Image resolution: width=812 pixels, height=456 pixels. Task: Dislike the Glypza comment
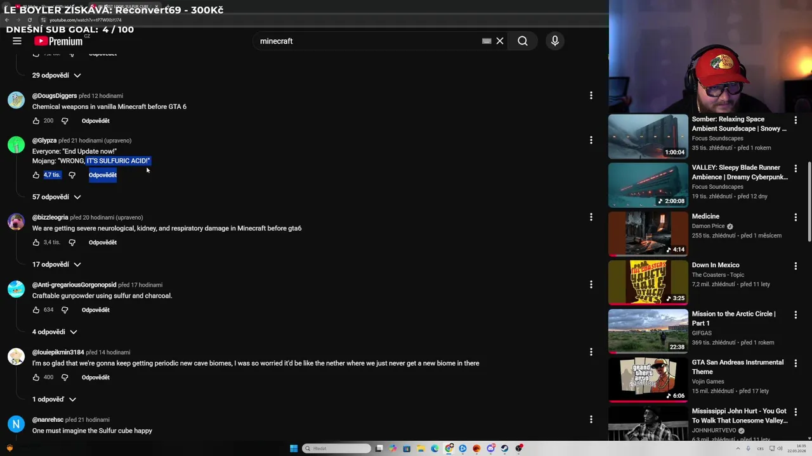[x=72, y=175]
